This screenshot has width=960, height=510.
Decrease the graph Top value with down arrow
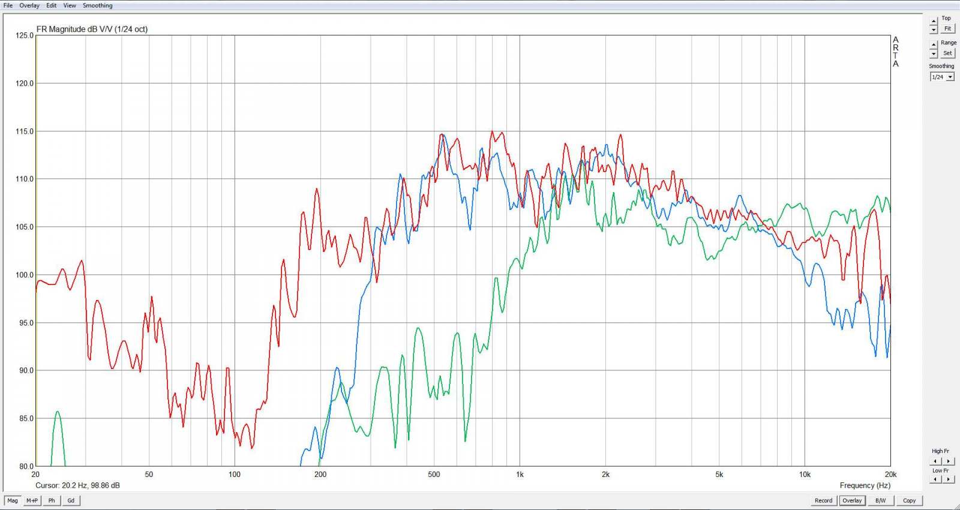(x=934, y=29)
